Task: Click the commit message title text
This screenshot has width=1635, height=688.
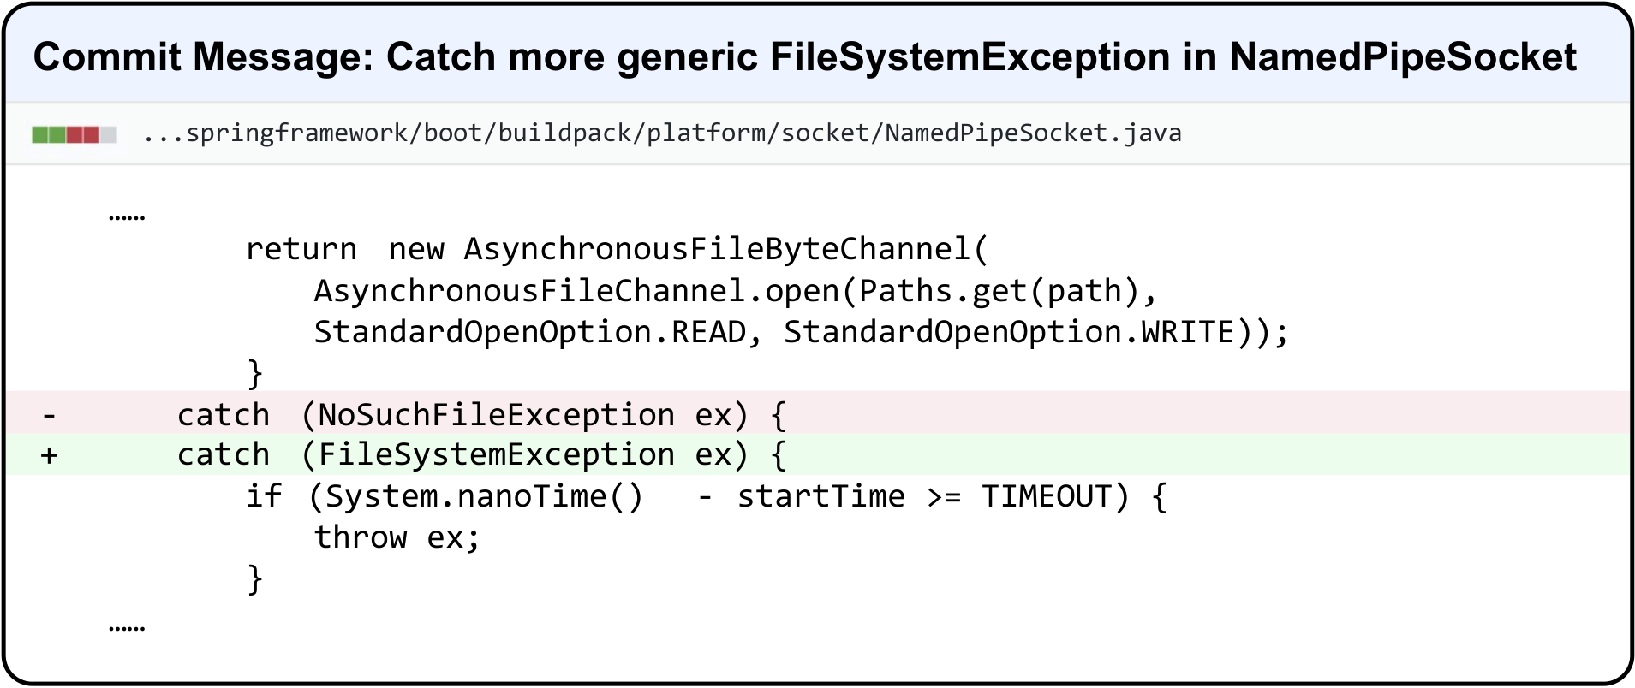Action: click(x=805, y=57)
